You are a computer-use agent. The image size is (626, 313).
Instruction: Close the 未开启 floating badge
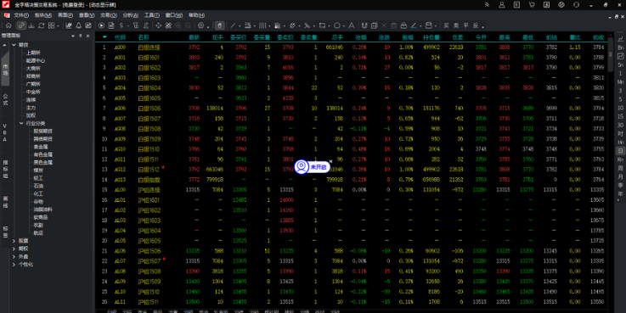[x=330, y=161]
